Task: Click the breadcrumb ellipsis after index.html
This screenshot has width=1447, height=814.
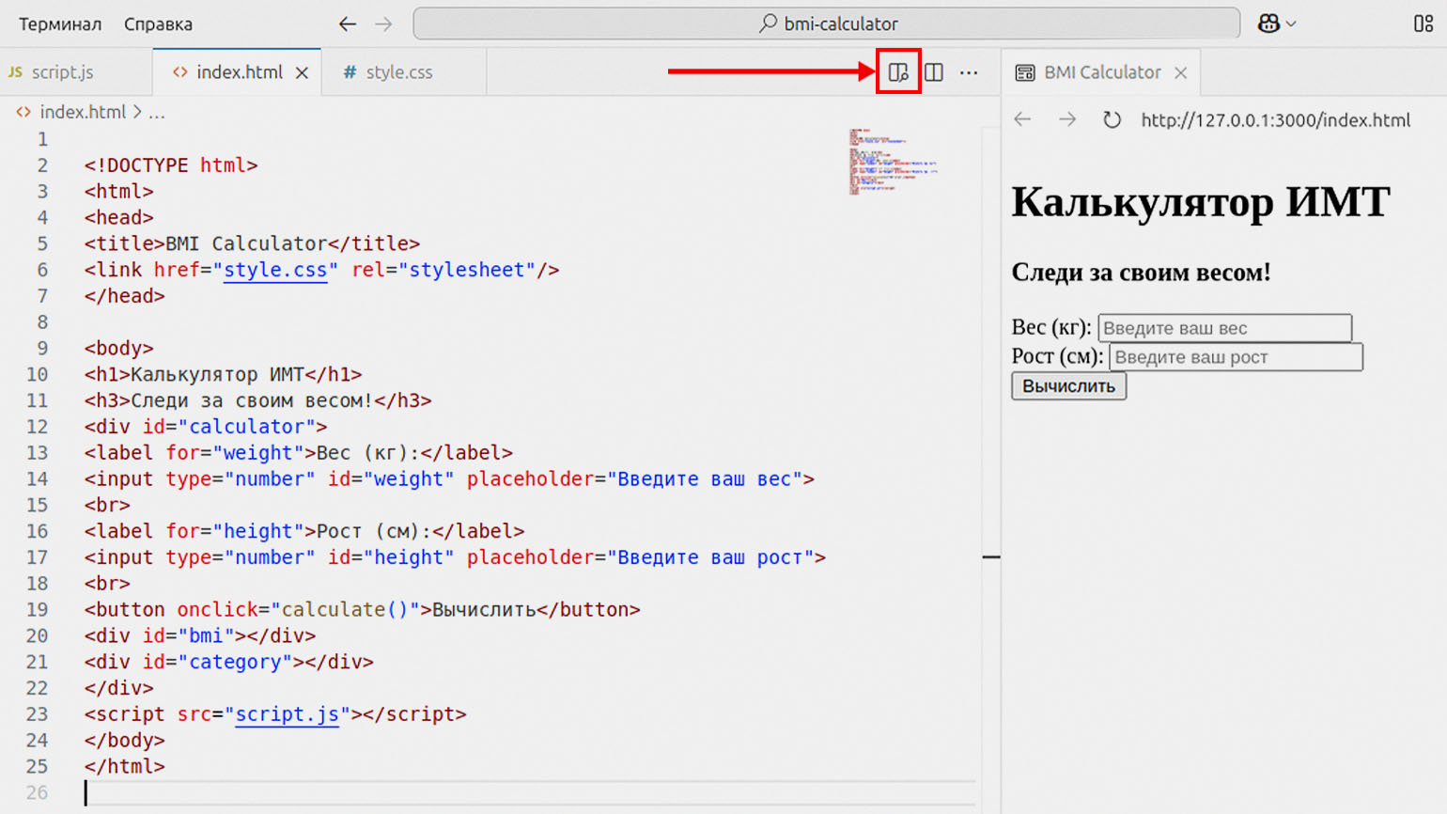Action: pos(157,112)
